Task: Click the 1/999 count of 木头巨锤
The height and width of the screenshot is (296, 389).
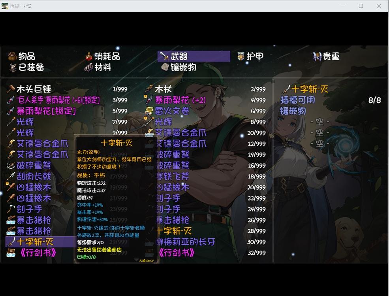Action: click(120, 89)
